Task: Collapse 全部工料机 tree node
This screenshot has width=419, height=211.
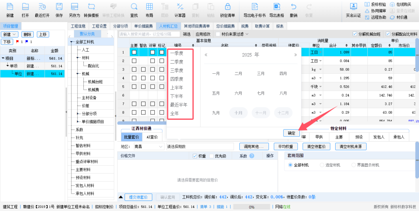Action: 72,42
